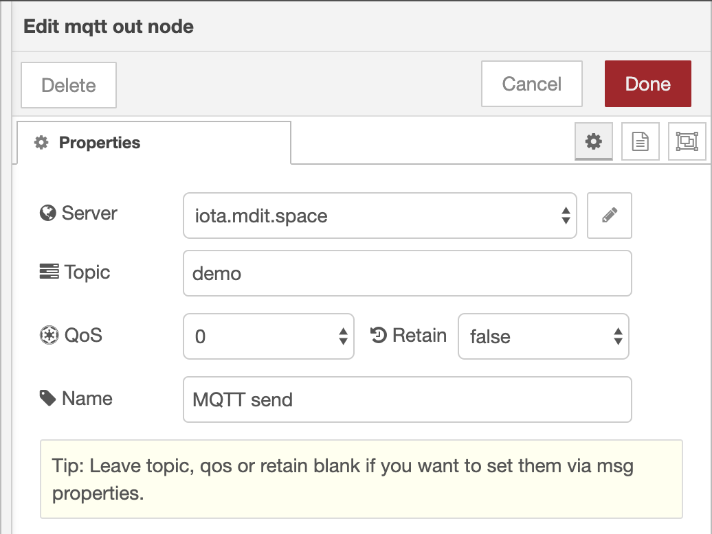Click the Retain history icon
712x534 pixels.
[x=379, y=336]
